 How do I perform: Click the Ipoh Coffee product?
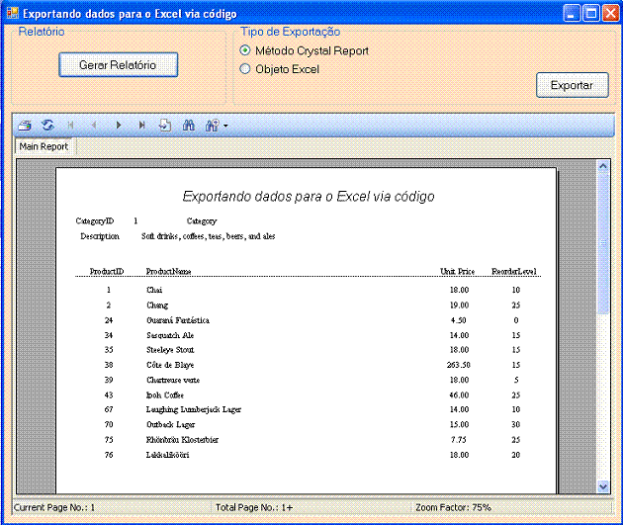(165, 395)
